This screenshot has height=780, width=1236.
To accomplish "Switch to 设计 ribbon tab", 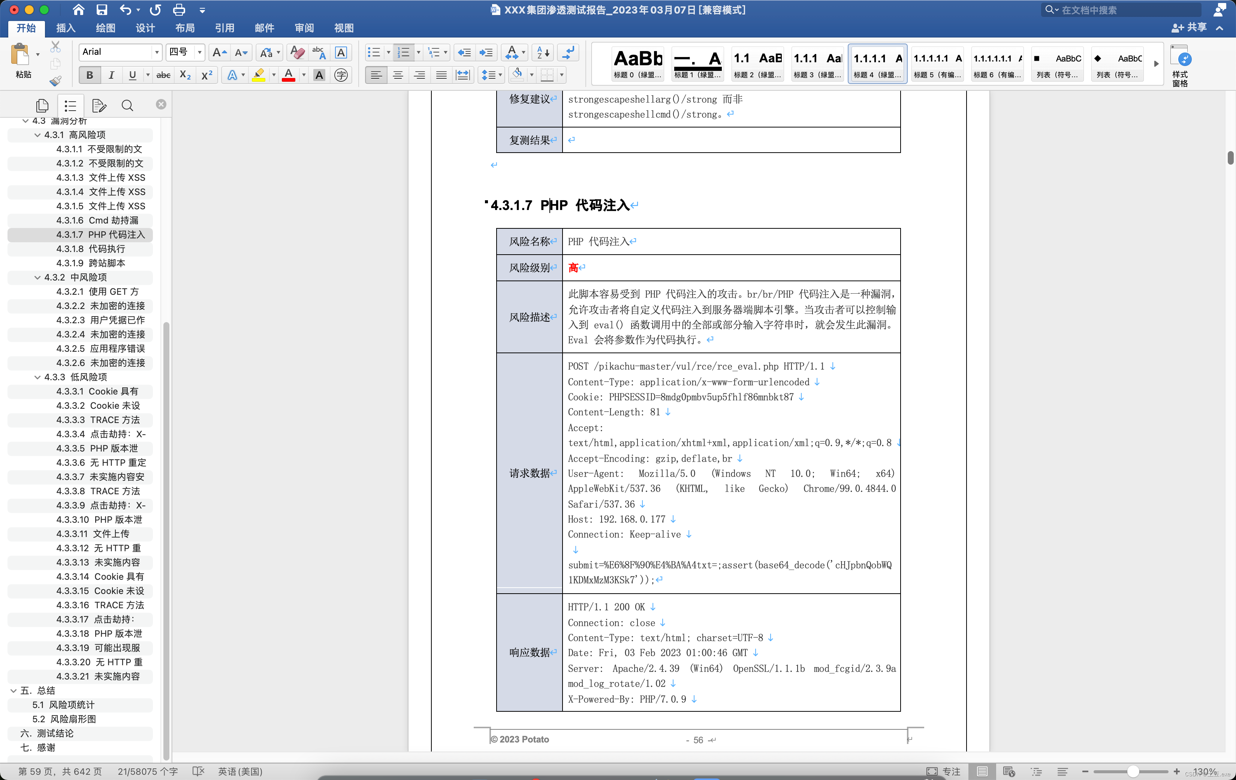I will pos(145,28).
